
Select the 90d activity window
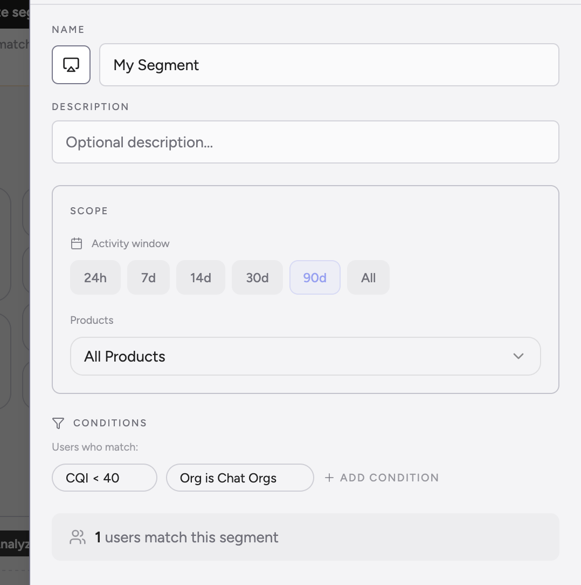(315, 277)
